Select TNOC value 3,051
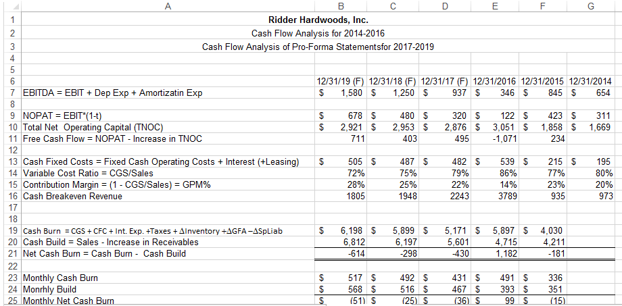Image resolution: width=622 pixels, height=306 pixels. click(494, 127)
